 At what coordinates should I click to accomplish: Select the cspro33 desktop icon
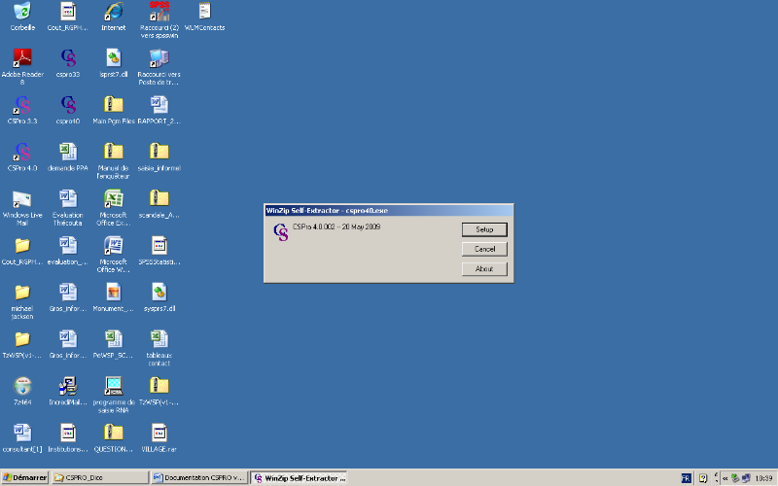point(68,63)
